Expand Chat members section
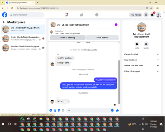Image resolution: width=165 pixels, height=132 pixels. tap(142, 60)
